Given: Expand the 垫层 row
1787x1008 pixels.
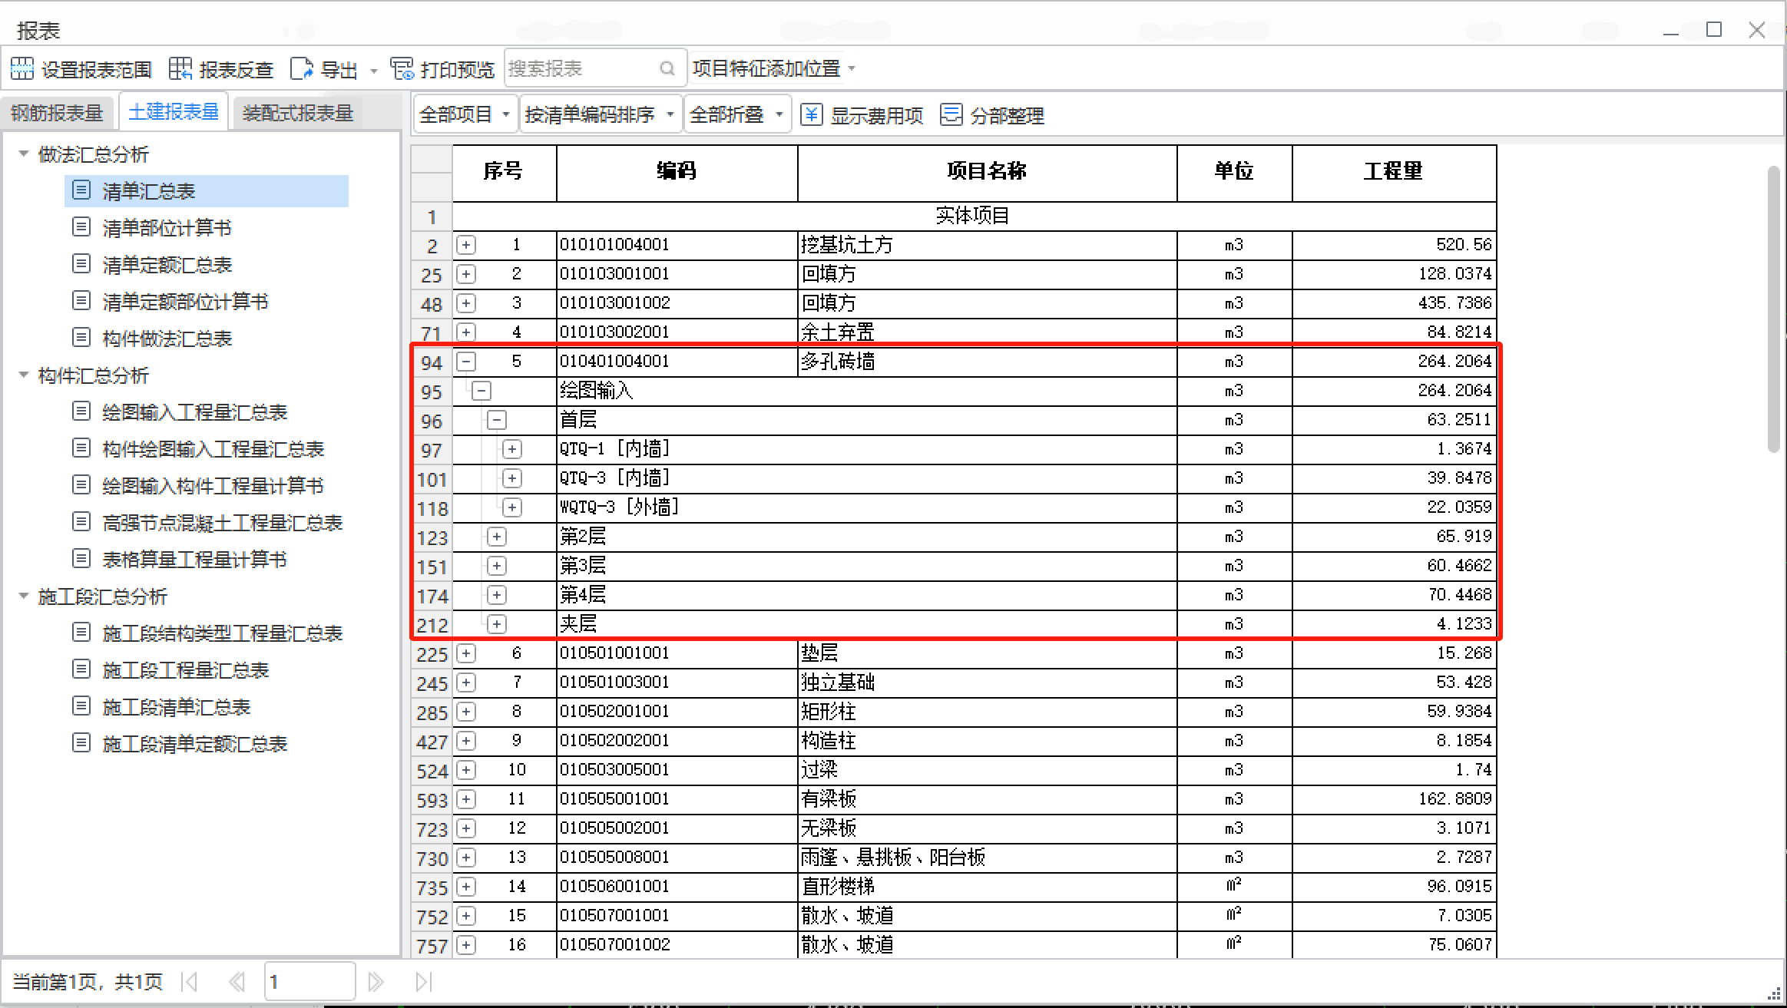Looking at the screenshot, I should coord(466,653).
